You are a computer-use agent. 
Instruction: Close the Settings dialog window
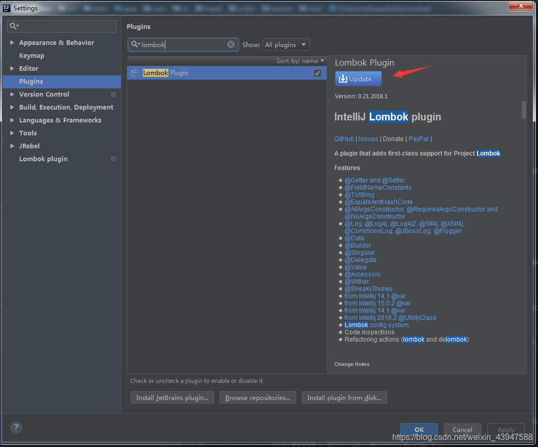tap(520, 6)
